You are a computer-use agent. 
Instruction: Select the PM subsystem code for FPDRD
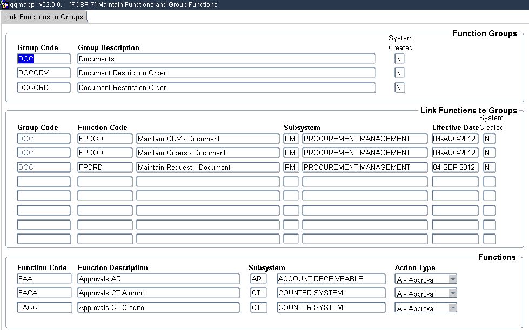291,167
